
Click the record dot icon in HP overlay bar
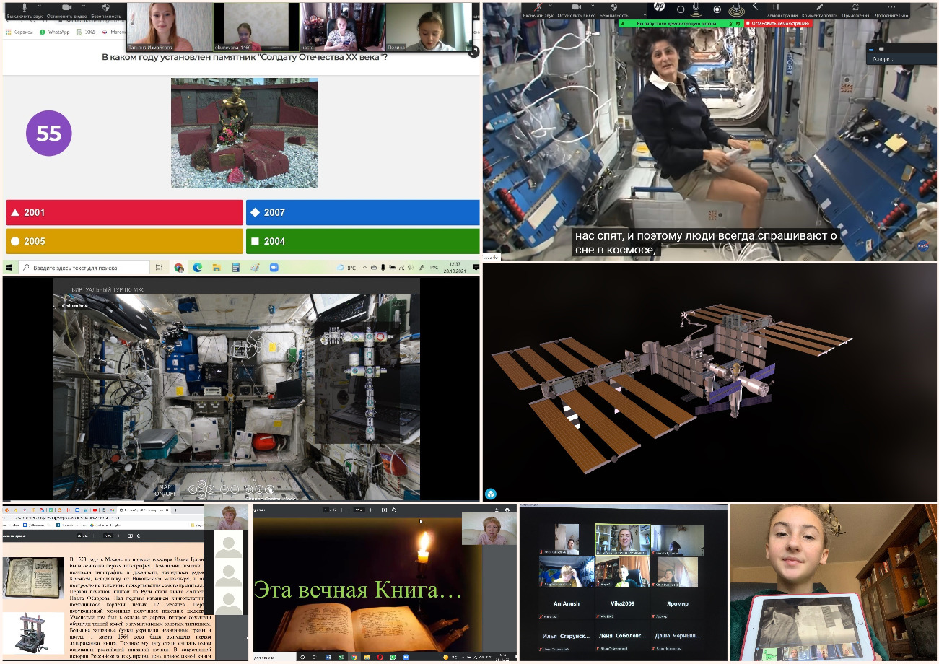click(x=717, y=9)
